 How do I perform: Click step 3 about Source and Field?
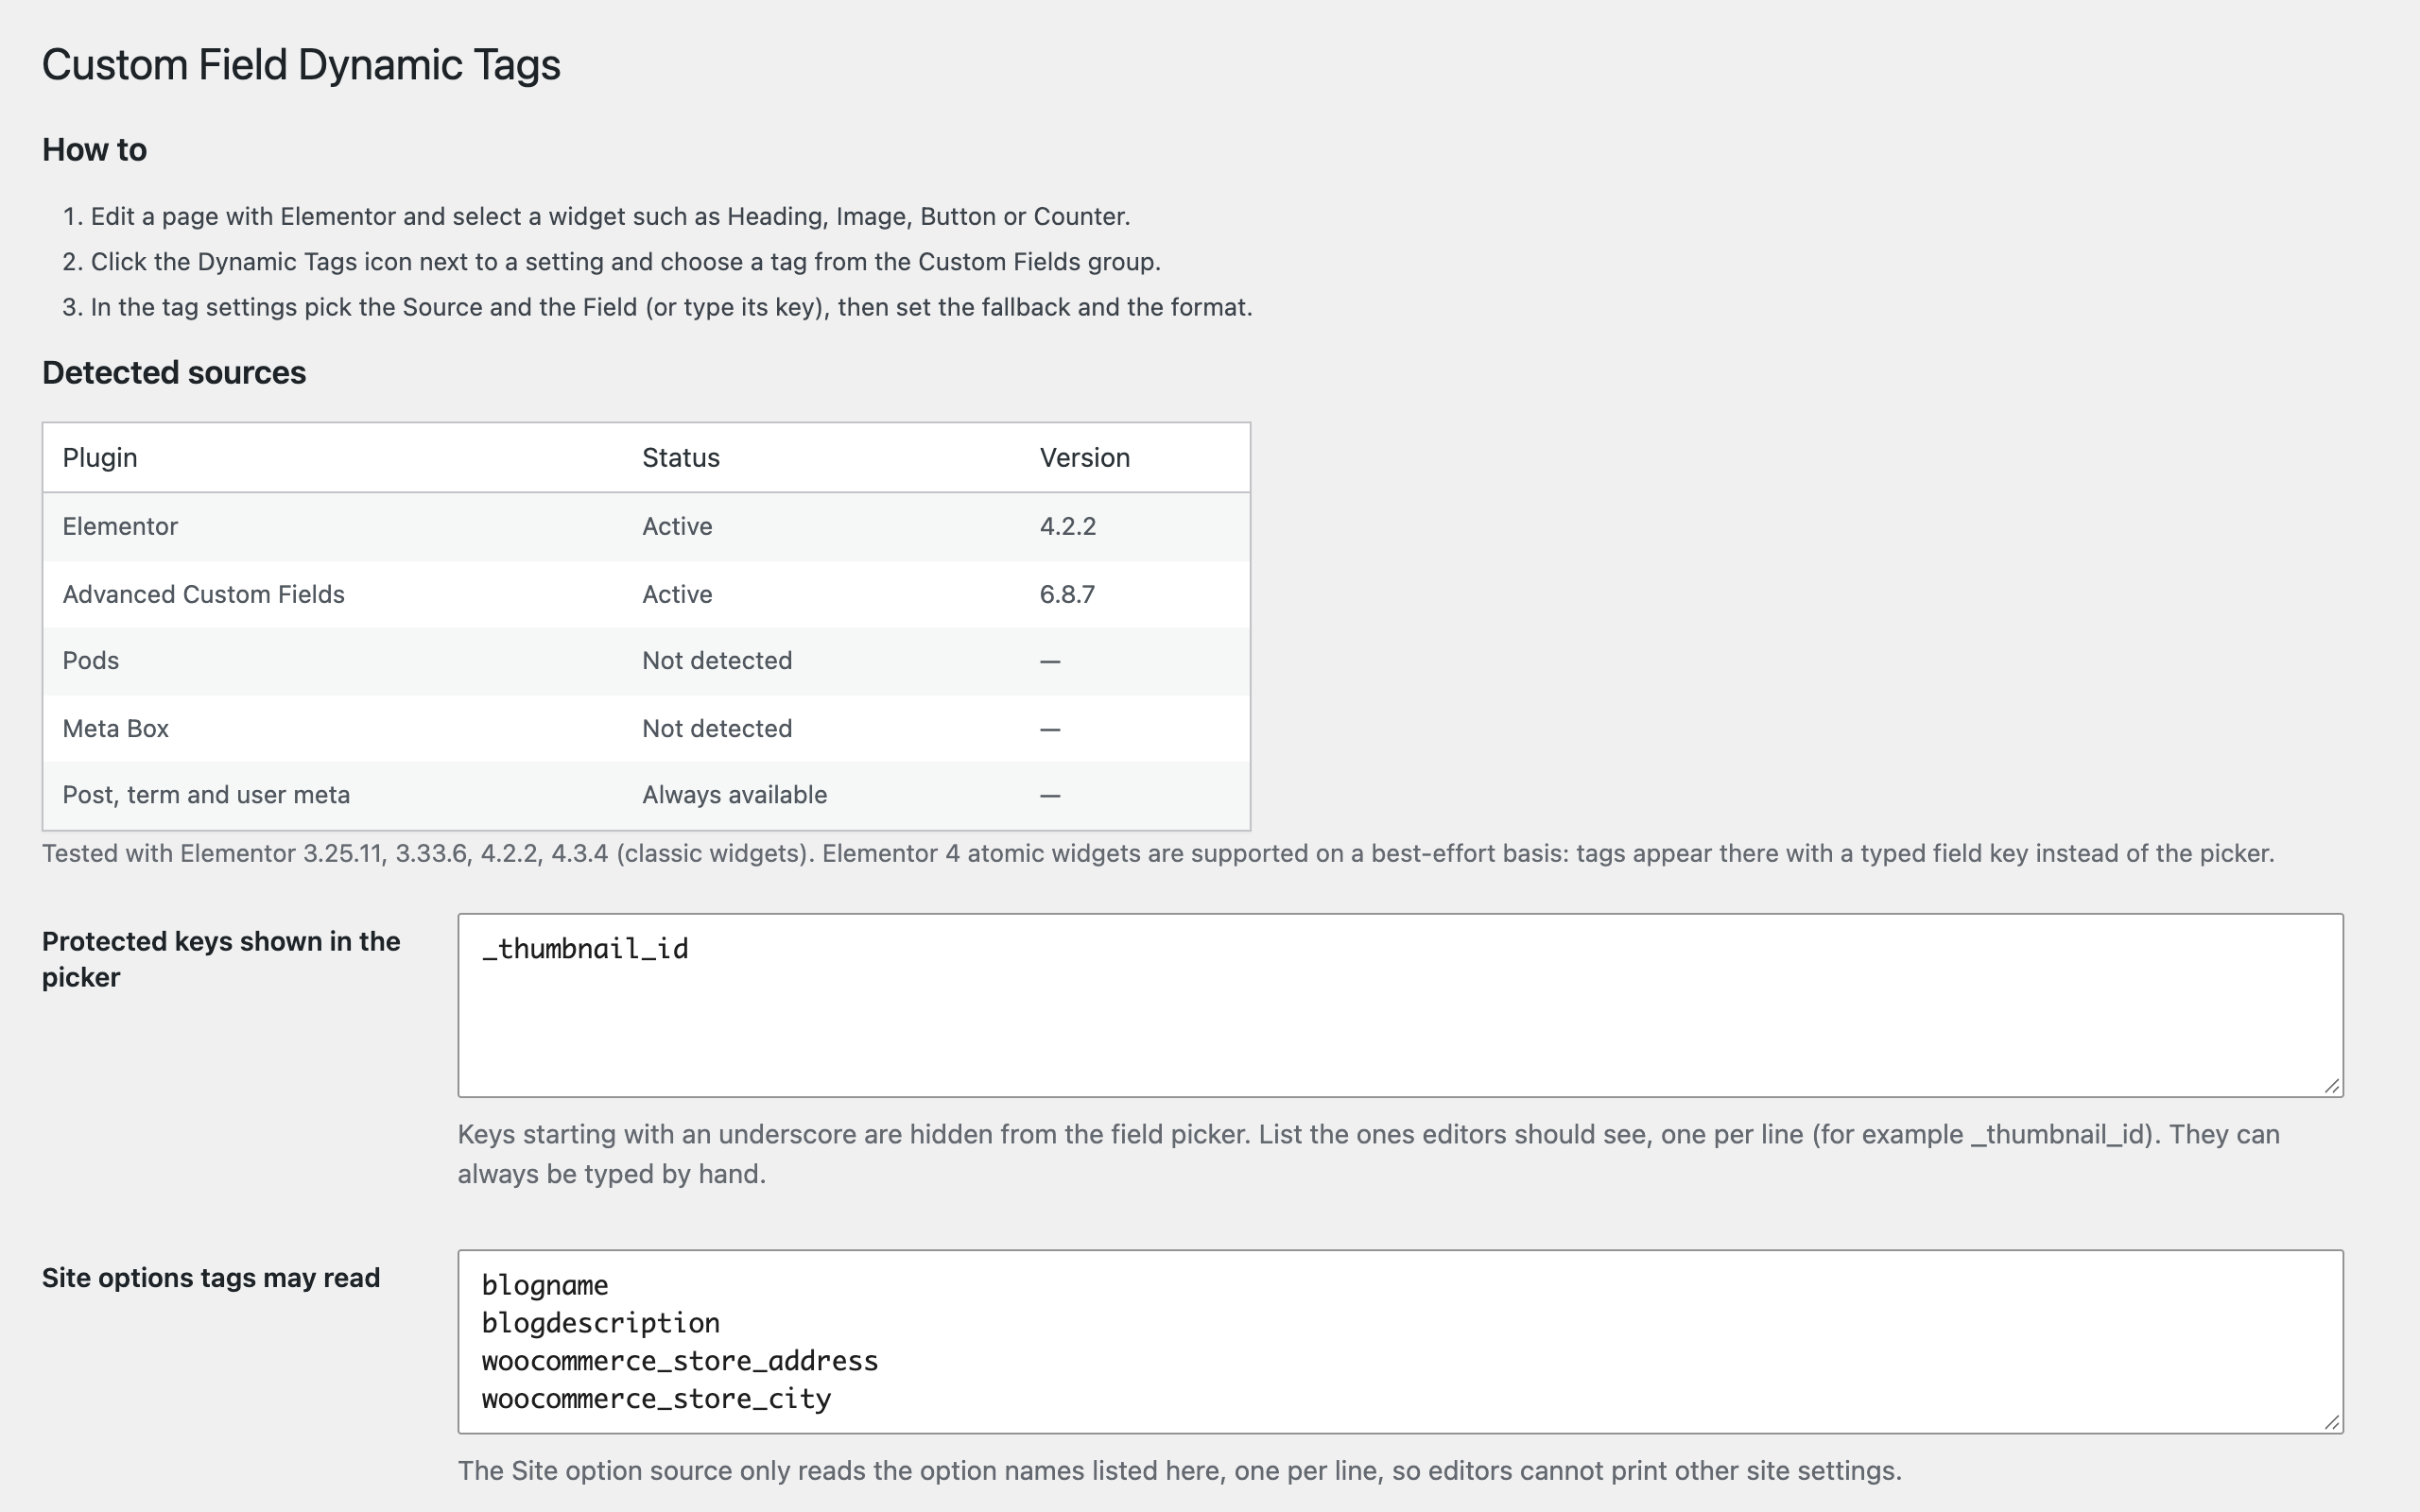(671, 307)
